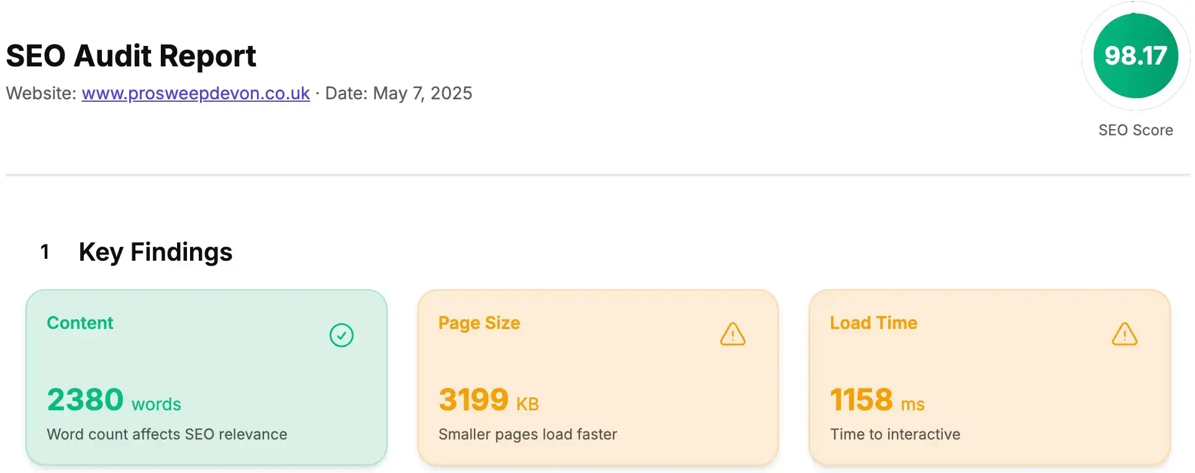Click the warning triangle icon in Page Size card
Viewport: 1195px width, 473px height.
pyautogui.click(x=733, y=334)
